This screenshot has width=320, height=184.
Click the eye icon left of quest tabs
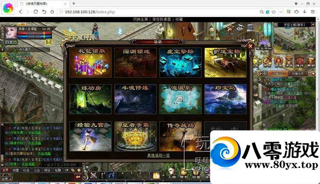(259, 73)
